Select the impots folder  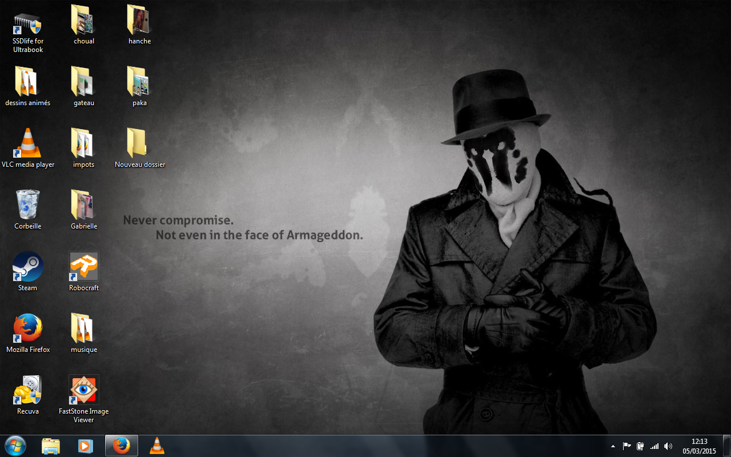tap(84, 148)
